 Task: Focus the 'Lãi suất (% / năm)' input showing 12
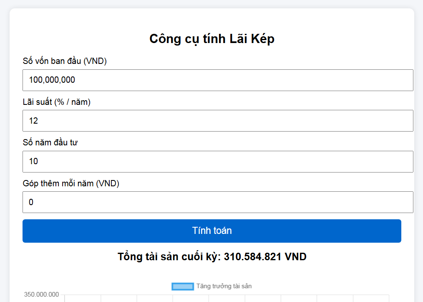(x=218, y=121)
